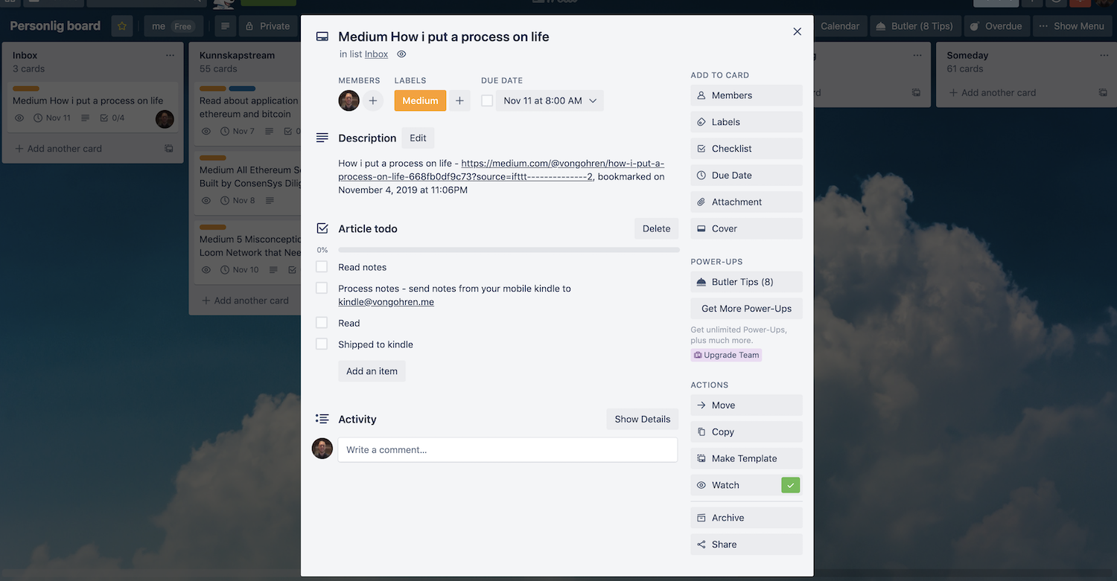Open the Private visibility setting
This screenshot has height=581, width=1117.
(x=268, y=26)
